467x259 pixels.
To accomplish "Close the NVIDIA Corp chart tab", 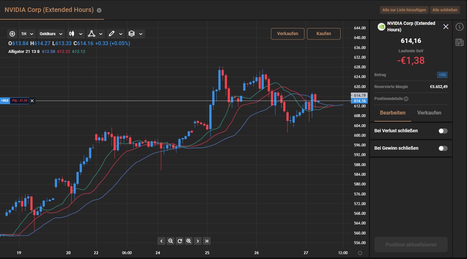I will [x=99, y=10].
